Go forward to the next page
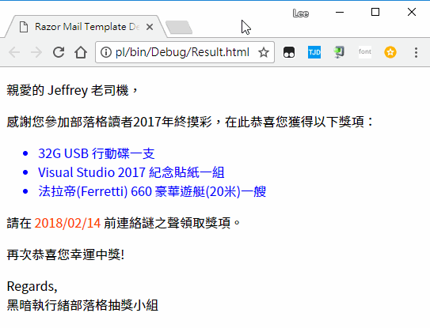The height and width of the screenshot is (328, 430). [x=36, y=52]
